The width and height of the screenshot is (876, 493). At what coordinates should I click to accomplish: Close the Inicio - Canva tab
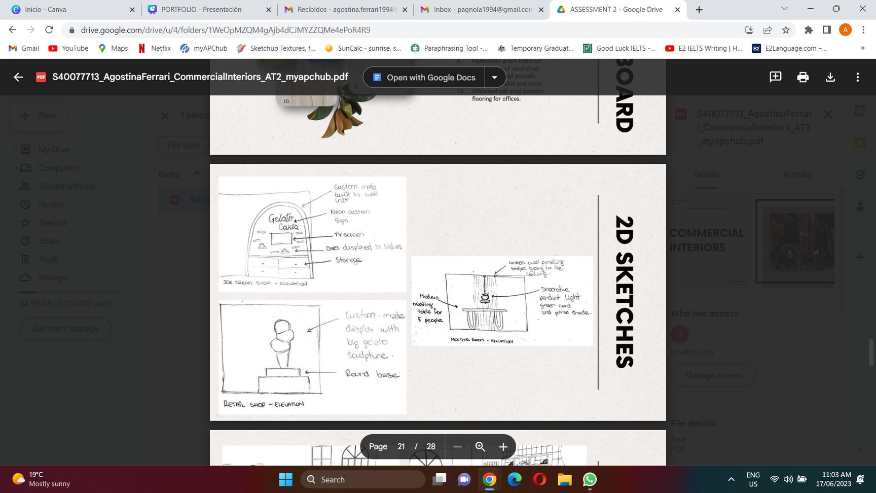(x=132, y=10)
